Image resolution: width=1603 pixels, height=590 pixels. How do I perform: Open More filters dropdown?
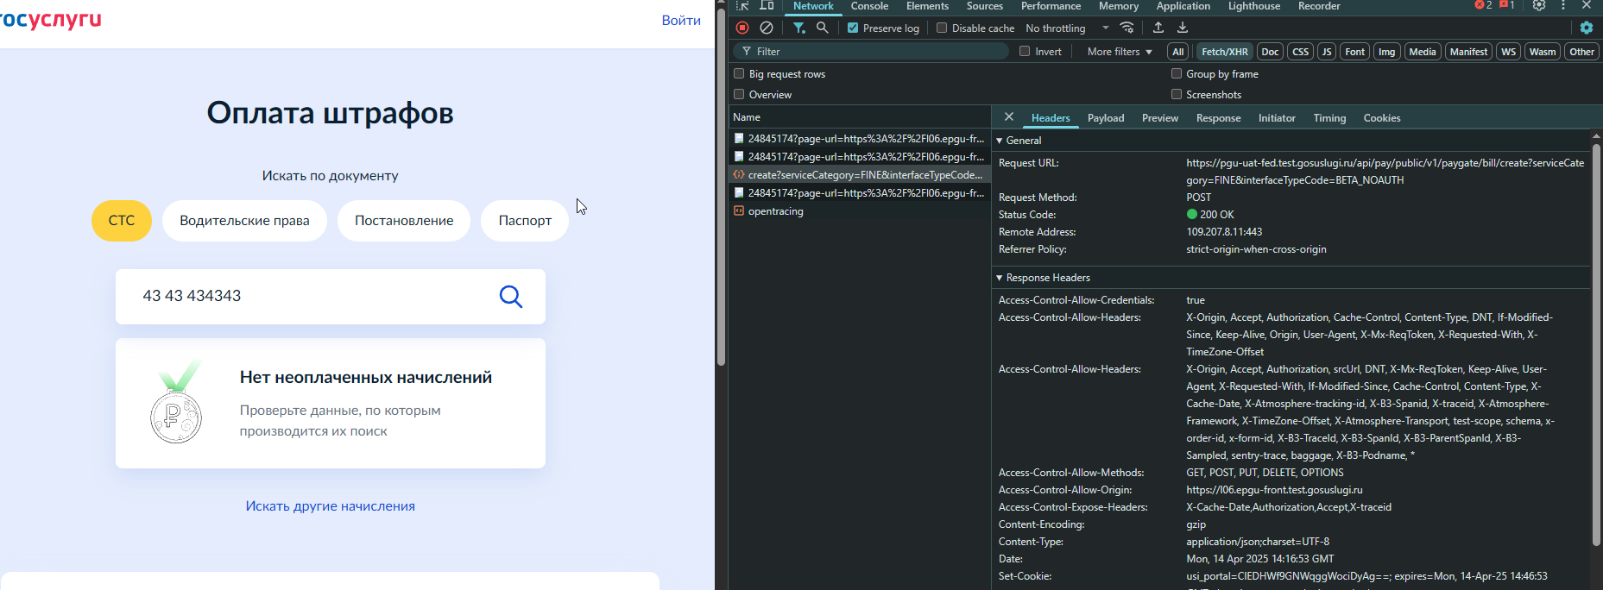(1120, 52)
